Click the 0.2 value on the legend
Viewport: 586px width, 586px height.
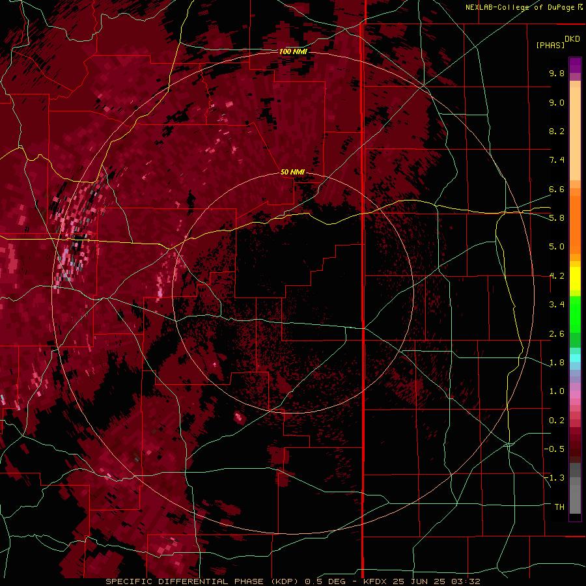[x=557, y=421]
